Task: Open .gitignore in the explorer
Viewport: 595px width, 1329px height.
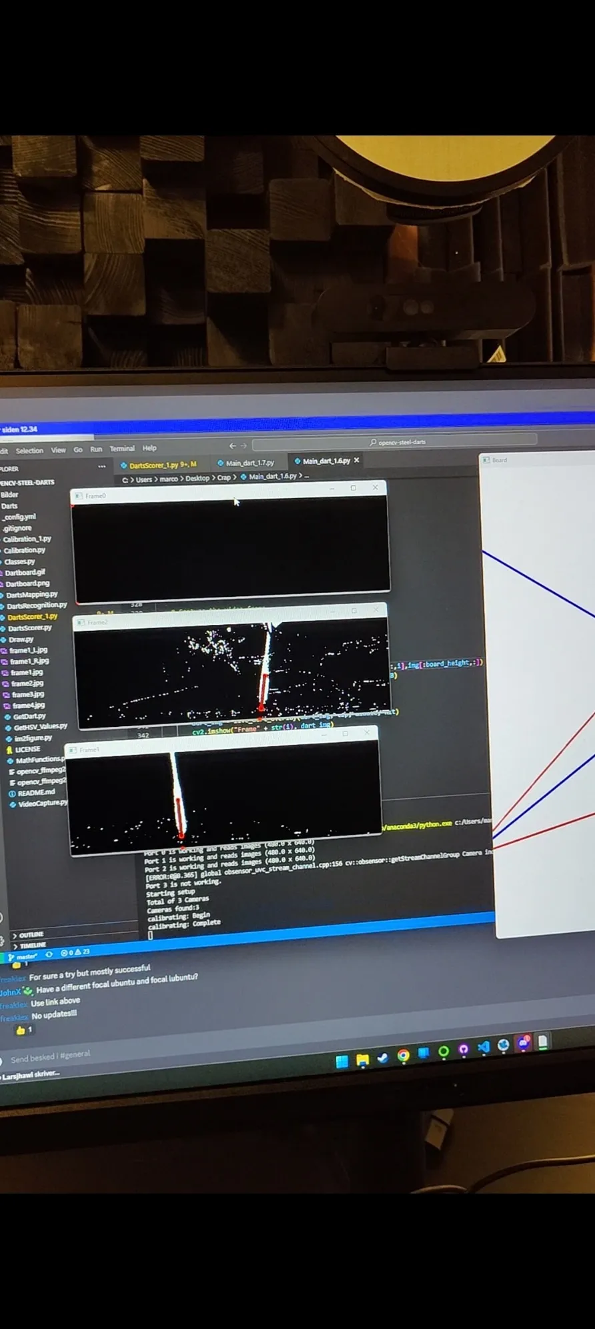Action: click(17, 528)
